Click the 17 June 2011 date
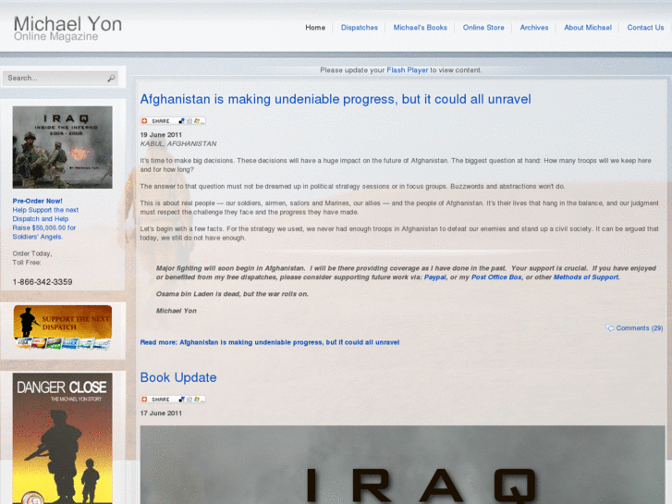The image size is (672, 504). pyautogui.click(x=161, y=413)
